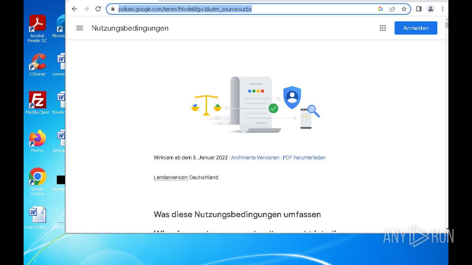
Task: Click the Nutzungsbedingungen page title
Action: 130,28
